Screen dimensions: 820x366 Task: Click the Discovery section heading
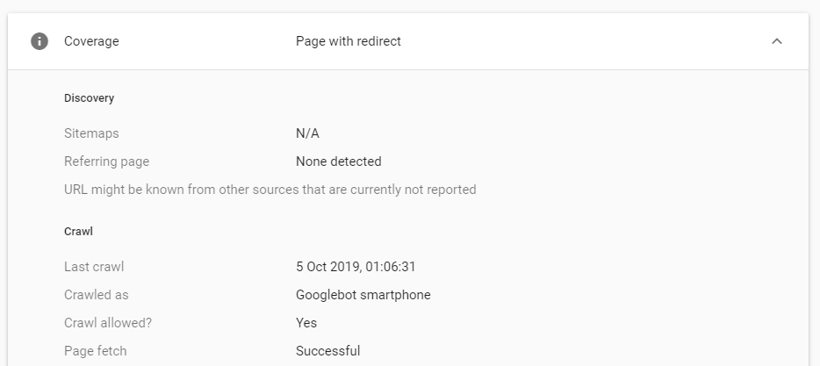click(89, 98)
